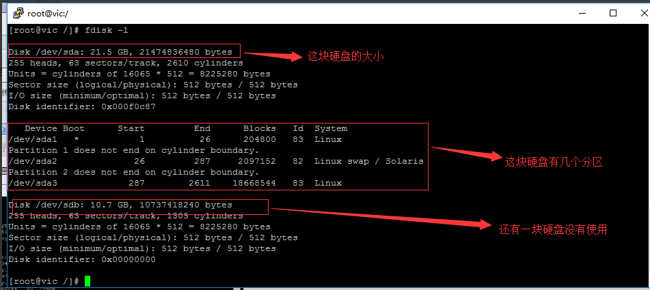Click the Disk /dev/sdb 10.7 GB line
The height and width of the screenshot is (290, 650).
pos(123,205)
